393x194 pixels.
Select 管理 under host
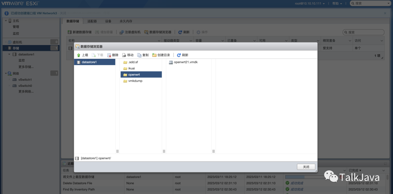pos(16,27)
